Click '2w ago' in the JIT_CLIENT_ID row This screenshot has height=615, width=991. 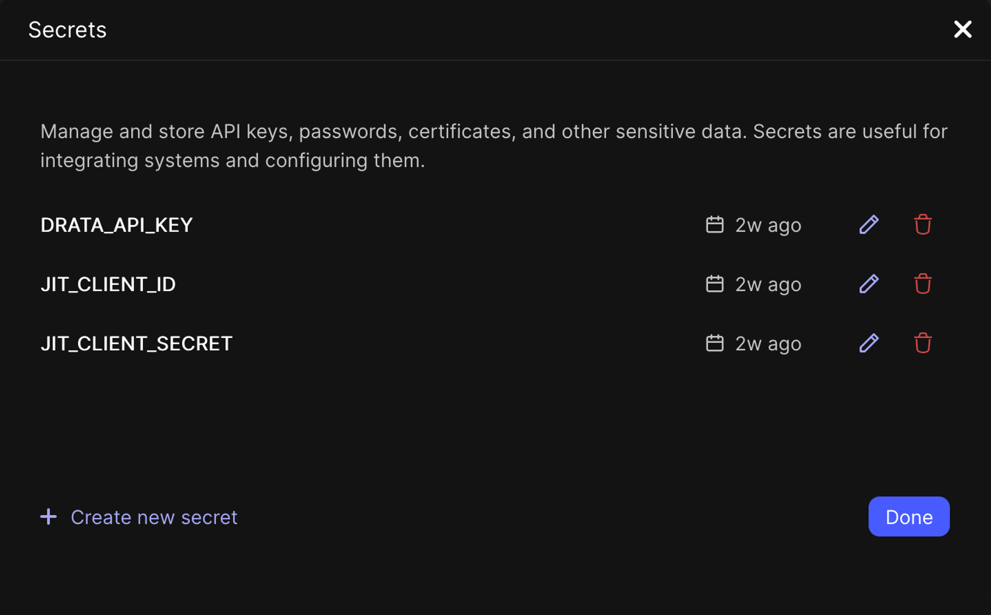point(768,285)
